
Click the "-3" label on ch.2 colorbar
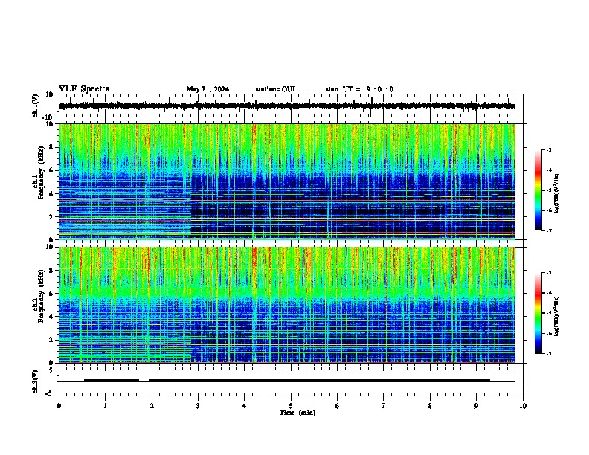pos(548,273)
